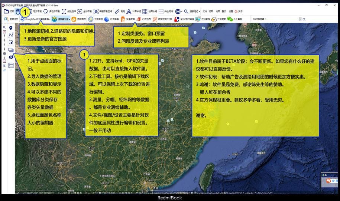Click the plus step button on zoom slider
The width and height of the screenshot is (340, 201).
click(4, 32)
